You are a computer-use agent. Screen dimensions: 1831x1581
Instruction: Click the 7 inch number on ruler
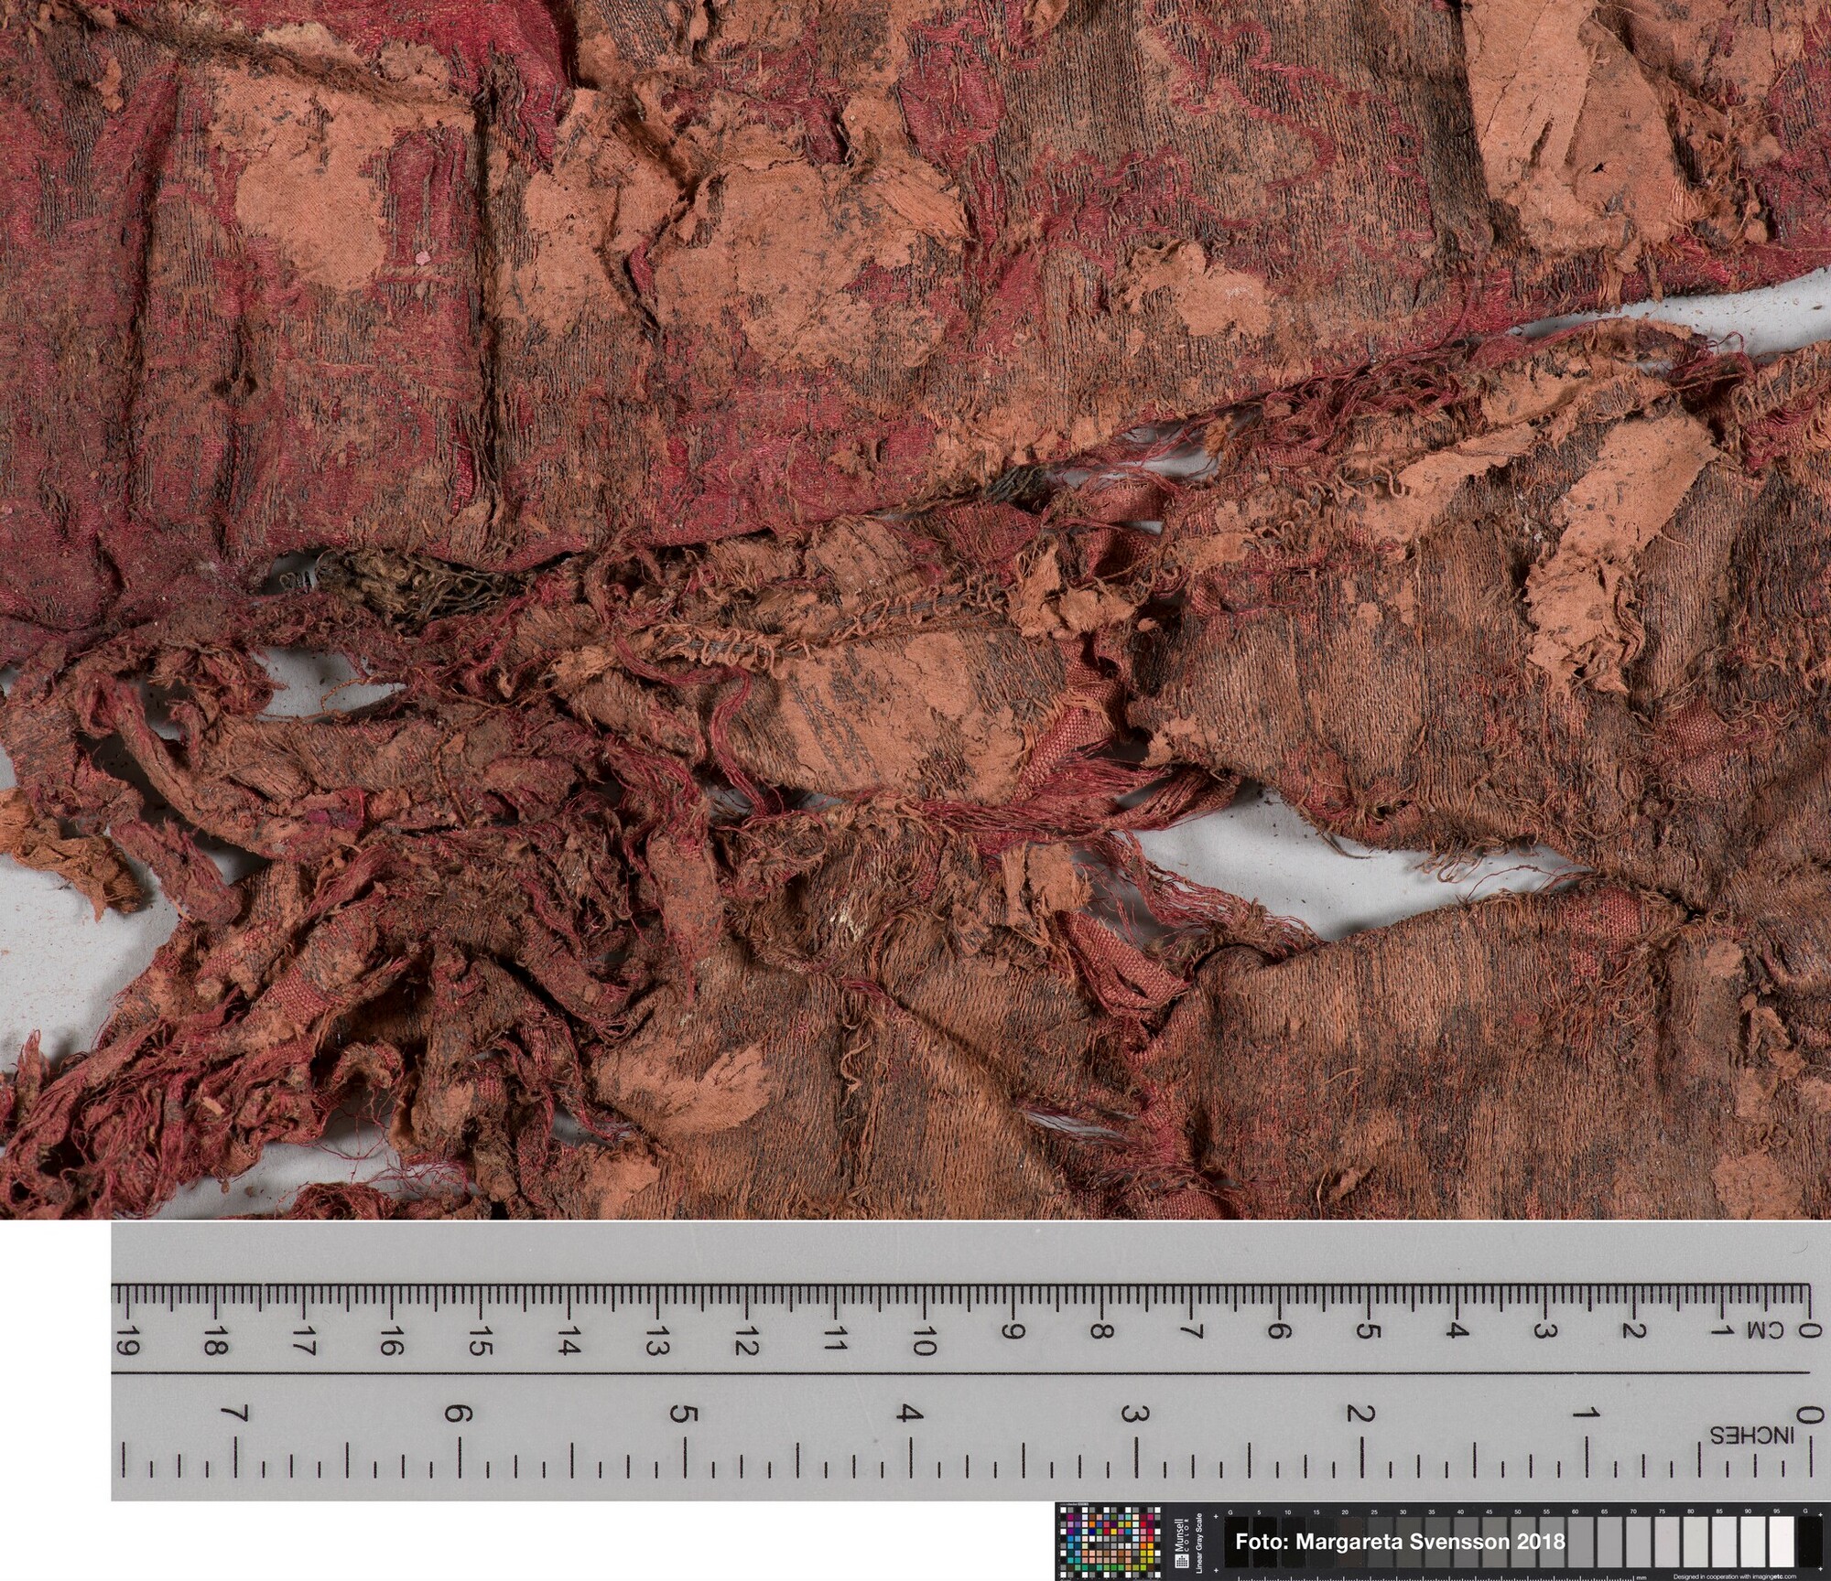[x=236, y=1414]
